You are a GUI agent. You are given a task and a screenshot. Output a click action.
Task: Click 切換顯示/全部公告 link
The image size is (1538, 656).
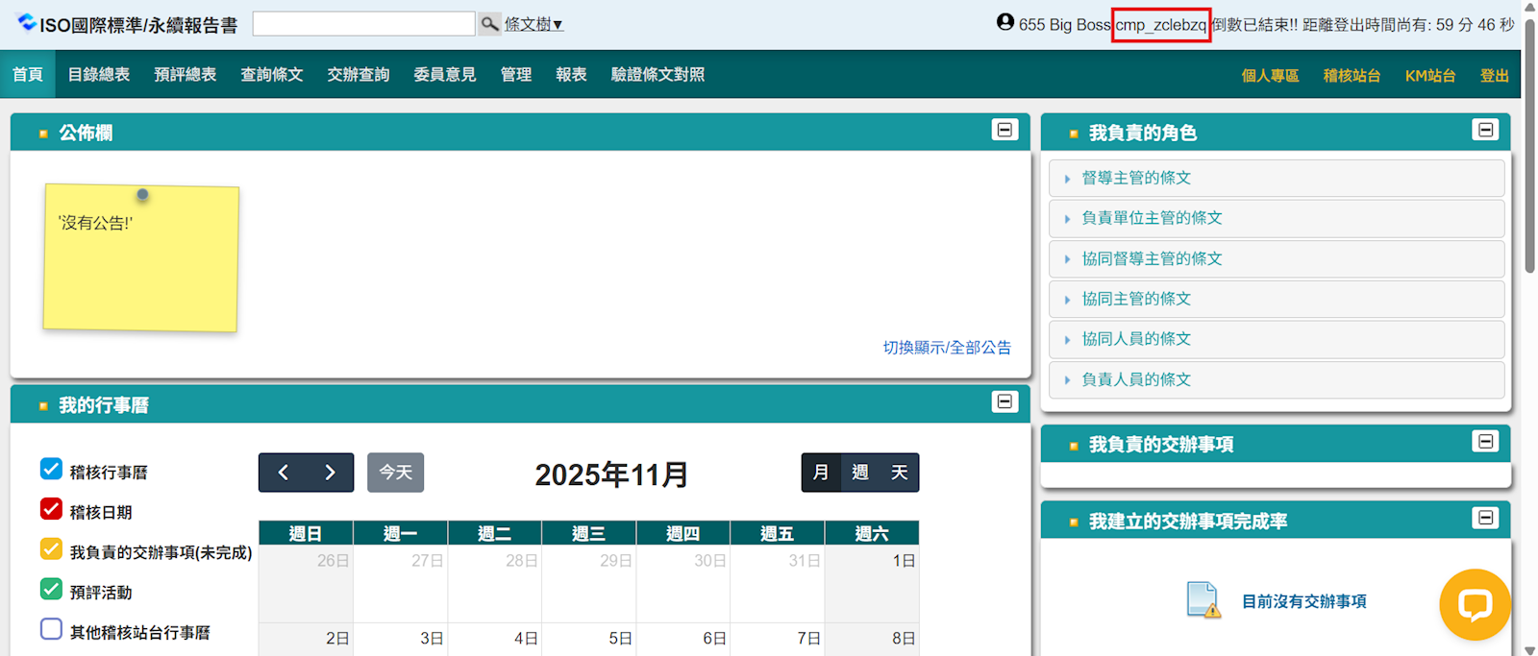coord(947,348)
